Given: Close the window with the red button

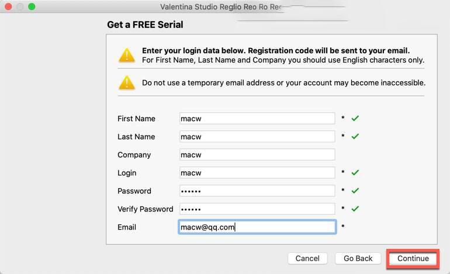Looking at the screenshot, I should click(x=8, y=7).
